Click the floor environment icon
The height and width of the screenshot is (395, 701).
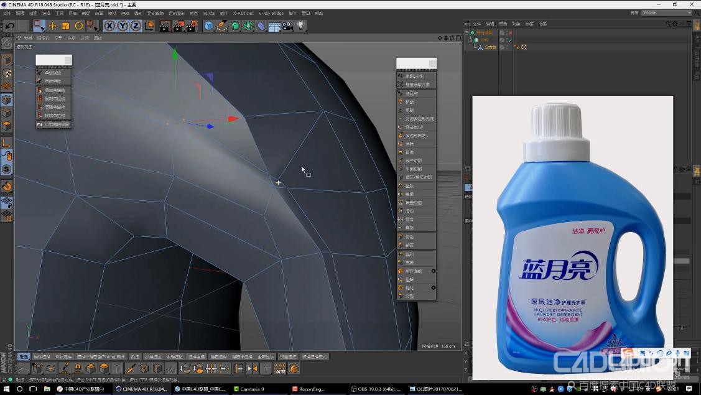point(274,26)
